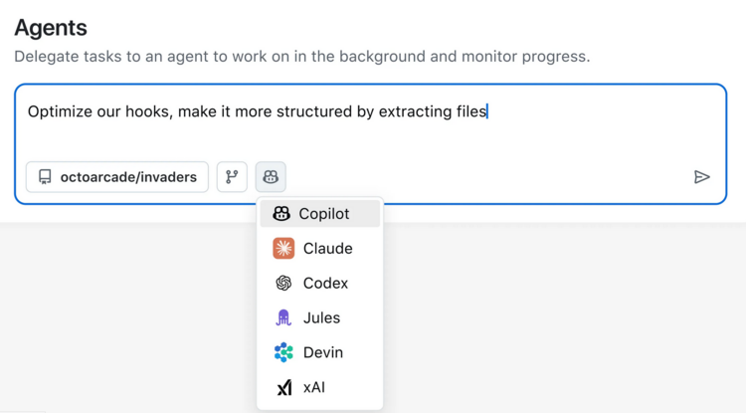
Task: Choose Claude as the agent
Action: 327,249
